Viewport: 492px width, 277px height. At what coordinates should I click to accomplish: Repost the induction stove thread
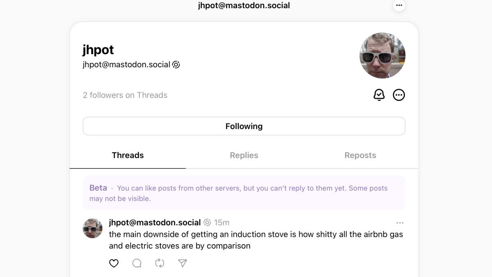click(160, 263)
